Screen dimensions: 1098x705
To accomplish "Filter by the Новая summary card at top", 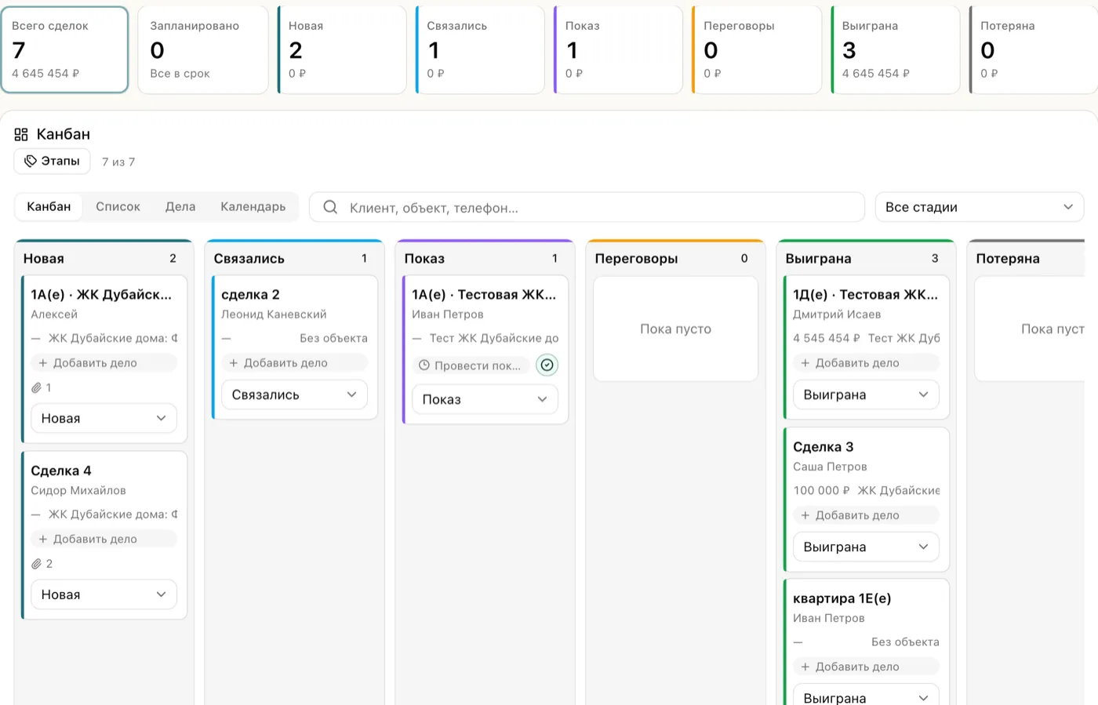I will (342, 49).
